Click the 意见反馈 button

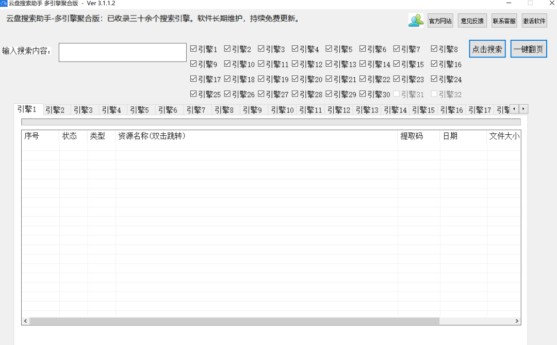(x=472, y=21)
